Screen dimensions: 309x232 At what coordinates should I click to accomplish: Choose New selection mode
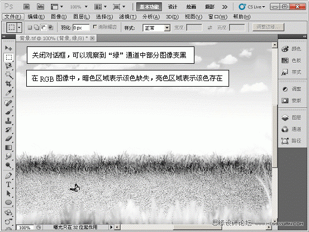pos(30,27)
